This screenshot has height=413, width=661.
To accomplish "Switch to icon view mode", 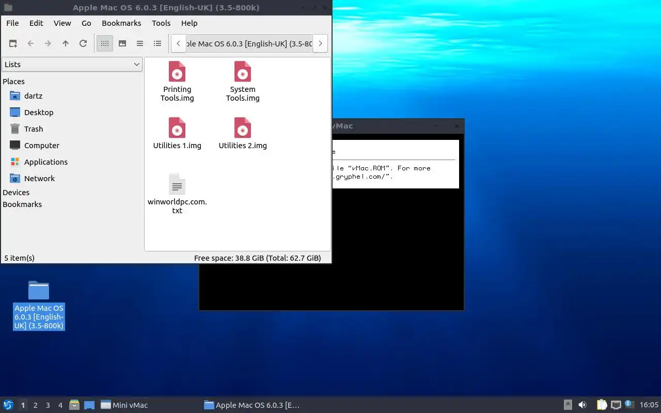I will (x=105, y=43).
